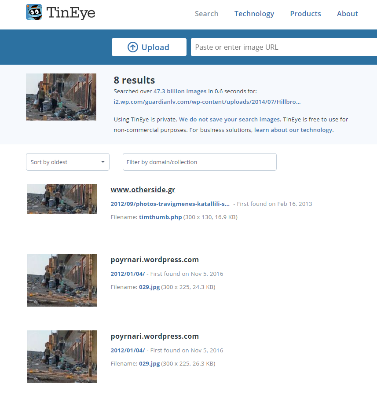Click the TinEye wordmark text

click(x=71, y=13)
